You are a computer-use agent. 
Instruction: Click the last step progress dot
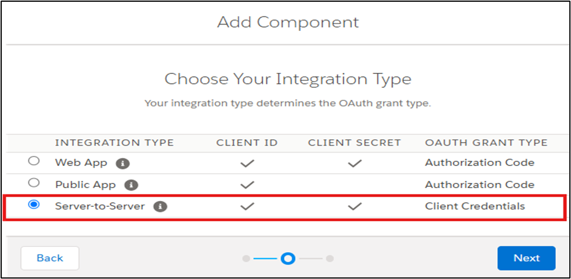click(x=330, y=259)
